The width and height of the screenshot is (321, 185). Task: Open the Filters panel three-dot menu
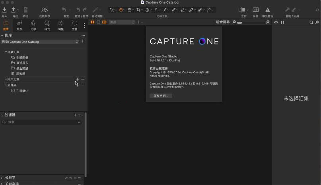(80, 115)
